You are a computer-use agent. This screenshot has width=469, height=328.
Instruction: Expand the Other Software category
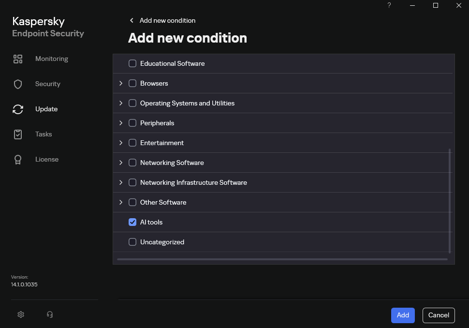(121, 202)
